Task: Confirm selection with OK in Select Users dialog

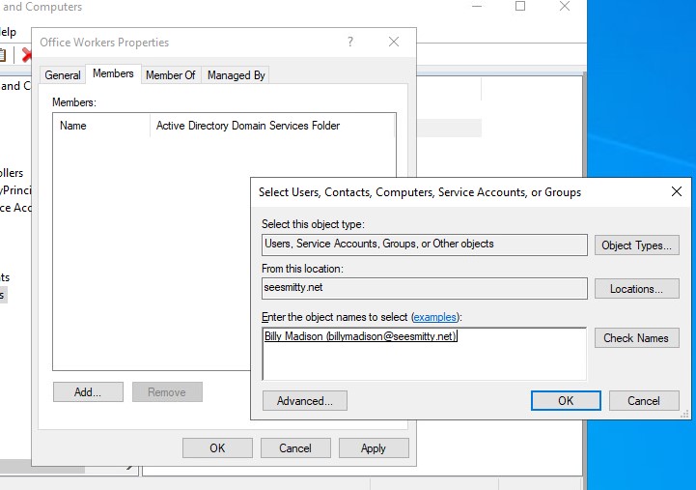Action: pyautogui.click(x=566, y=401)
